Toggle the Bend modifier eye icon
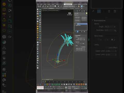Viewport: 124px width, 93px height. click(75, 24)
